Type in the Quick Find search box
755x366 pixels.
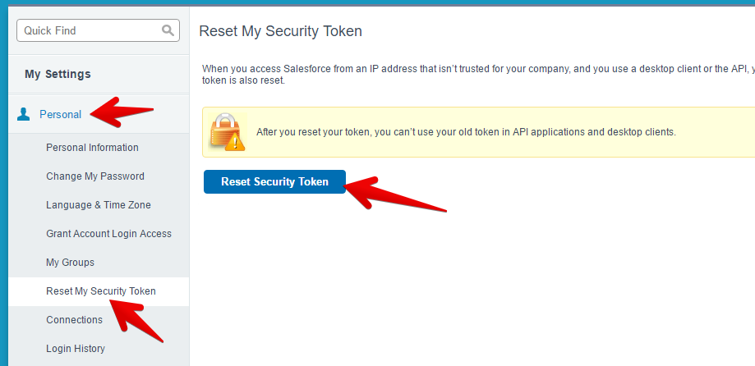coord(89,30)
